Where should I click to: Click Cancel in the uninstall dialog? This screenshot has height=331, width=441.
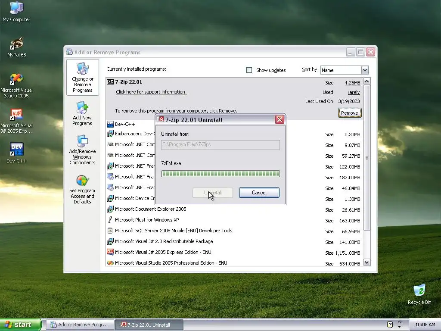[259, 193]
